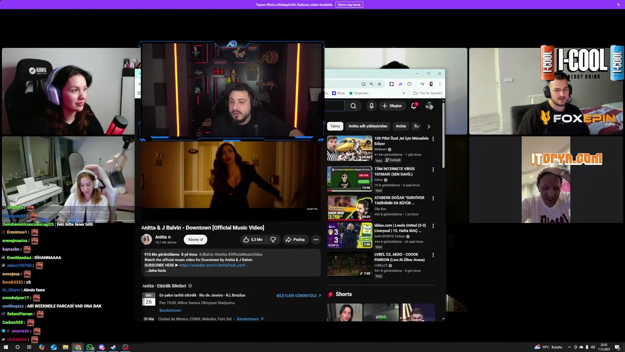Open Task View on taskbar
The height and width of the screenshot is (352, 625).
29,347
